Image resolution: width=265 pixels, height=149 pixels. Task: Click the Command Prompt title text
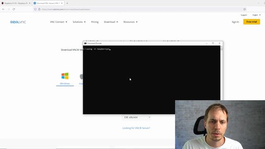94,43
